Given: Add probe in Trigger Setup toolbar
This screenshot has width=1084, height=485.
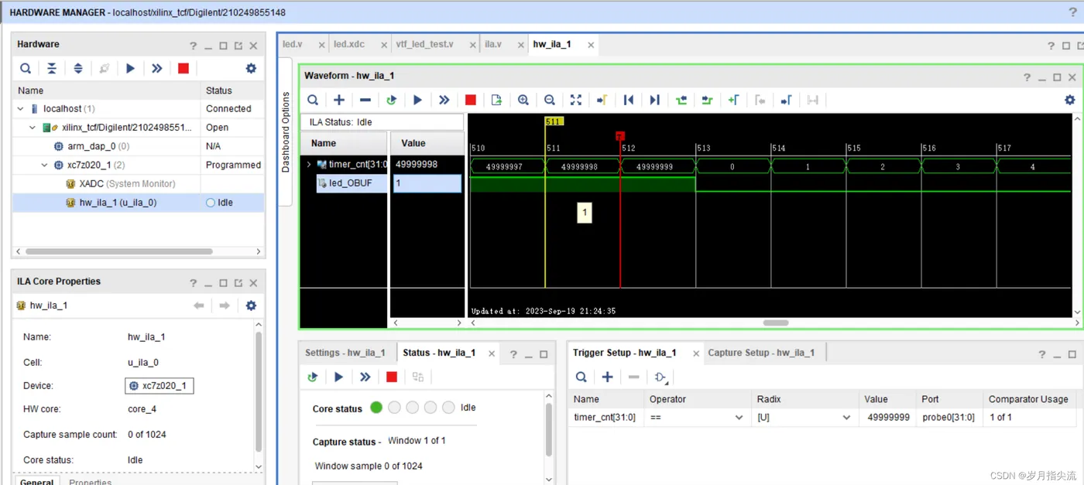Looking at the screenshot, I should point(608,377).
